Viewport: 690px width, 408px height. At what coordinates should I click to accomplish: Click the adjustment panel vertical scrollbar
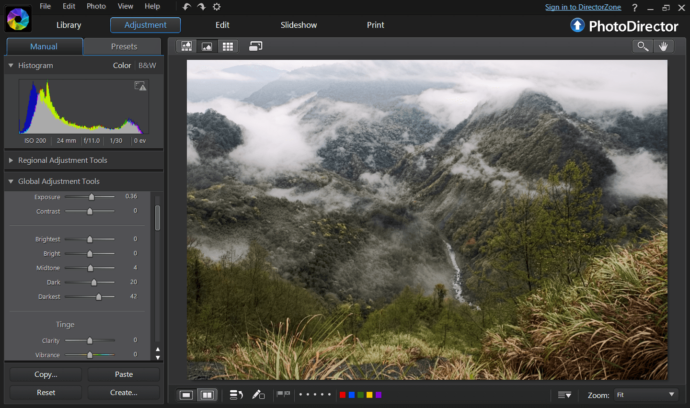158,218
